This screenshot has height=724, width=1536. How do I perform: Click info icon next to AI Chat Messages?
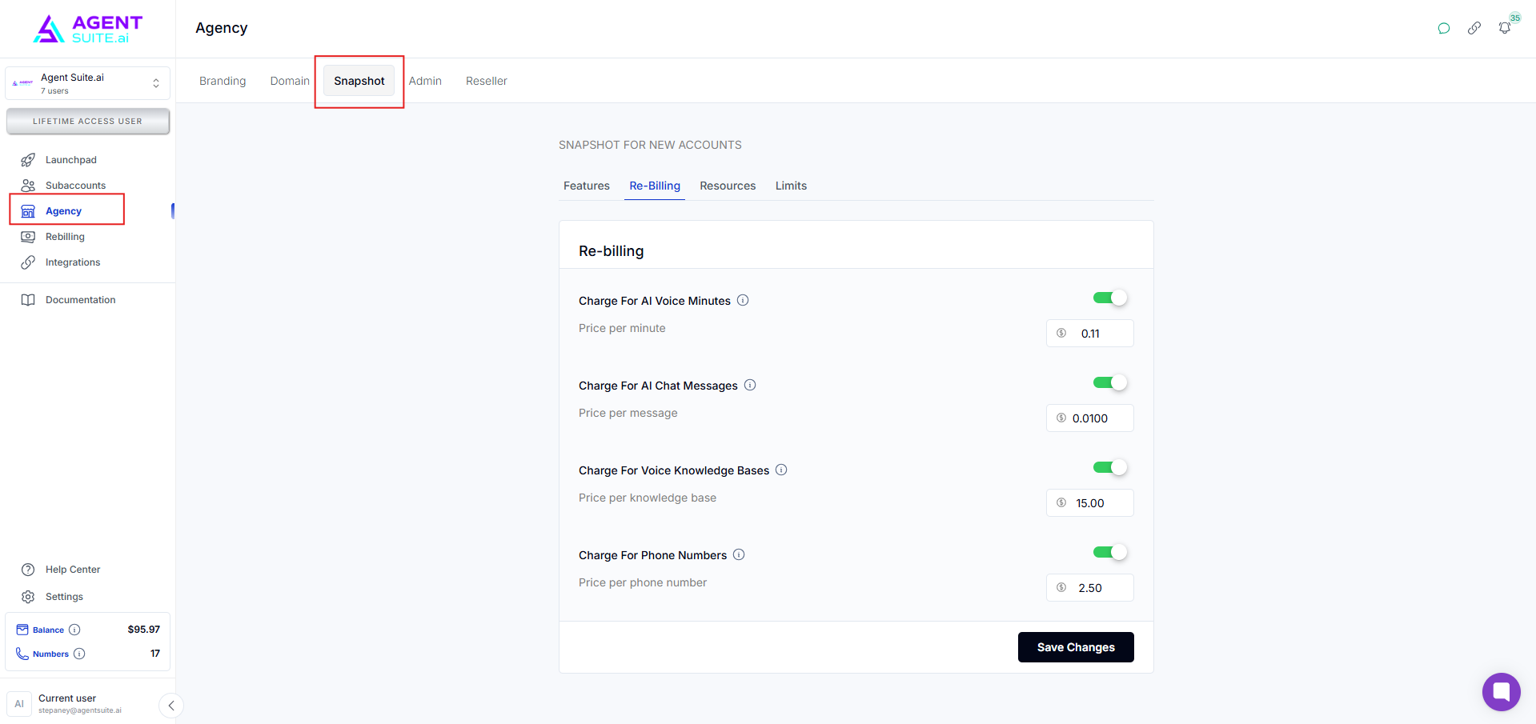(x=750, y=385)
